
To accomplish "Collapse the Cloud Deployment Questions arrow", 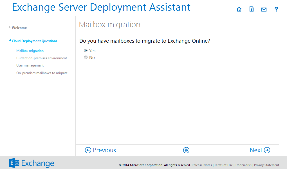I will coord(10,40).
